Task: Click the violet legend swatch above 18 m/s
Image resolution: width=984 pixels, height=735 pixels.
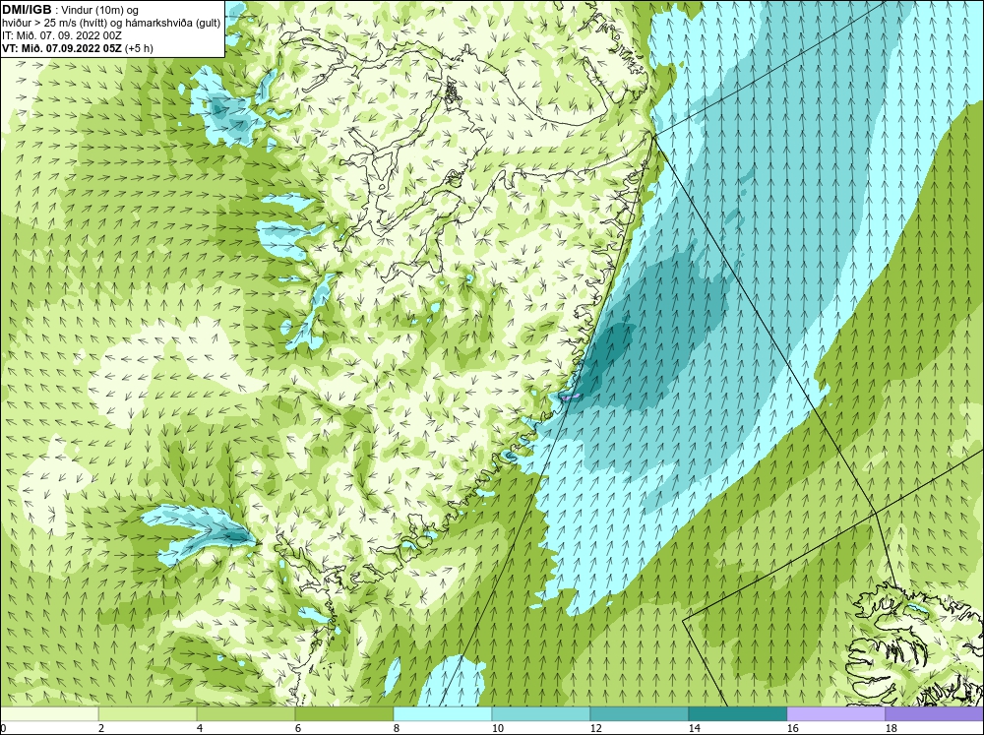Action: pyautogui.click(x=935, y=714)
